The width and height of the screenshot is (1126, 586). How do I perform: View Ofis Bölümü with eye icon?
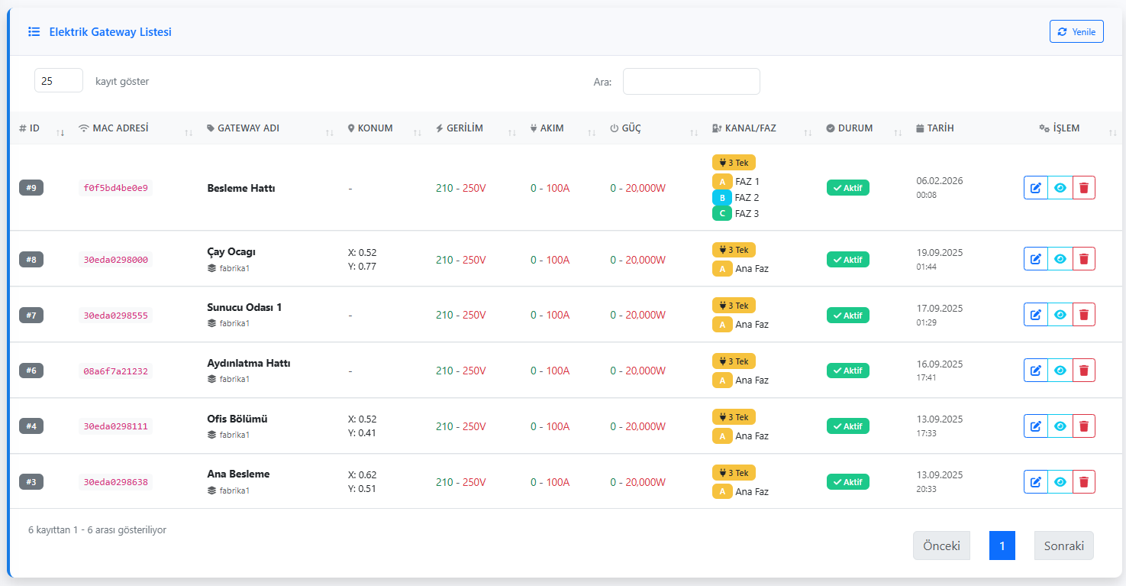click(1060, 426)
